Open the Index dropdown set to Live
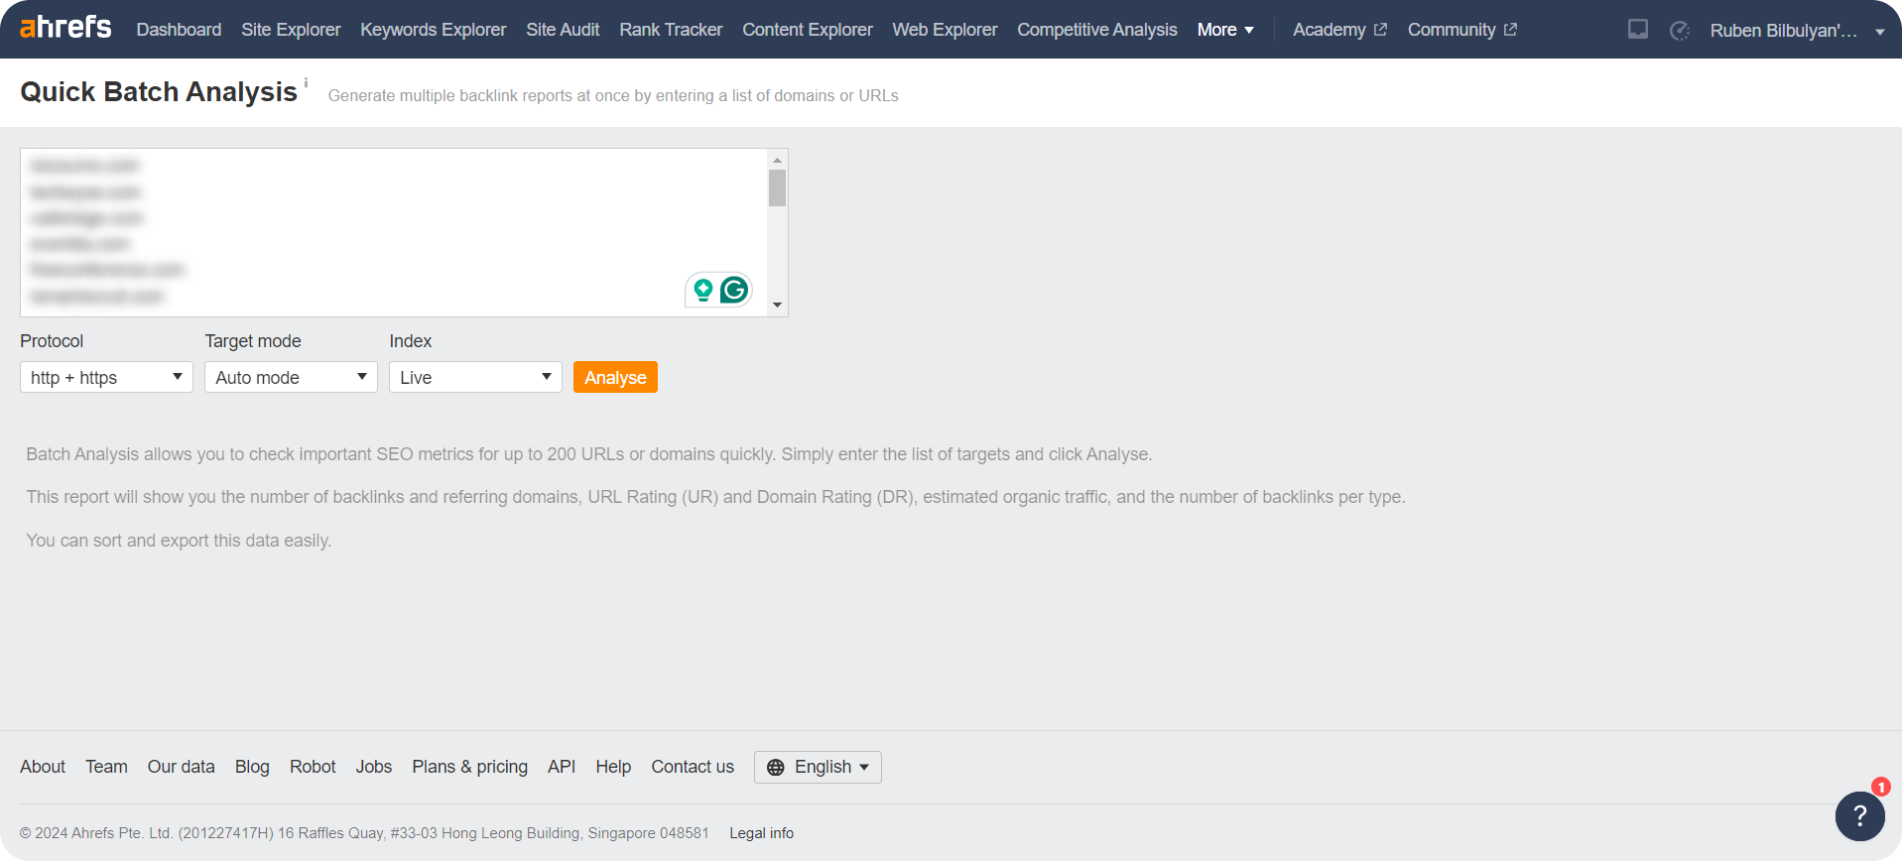This screenshot has height=861, width=1902. click(x=475, y=377)
